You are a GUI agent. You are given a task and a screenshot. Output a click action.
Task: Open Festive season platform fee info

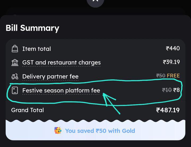click(x=61, y=90)
